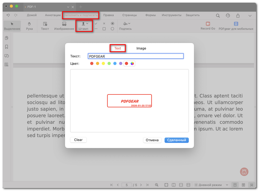259x191 pixels.
Task: Click the Подпись signature tool
Action: pyautogui.click(x=125, y=26)
